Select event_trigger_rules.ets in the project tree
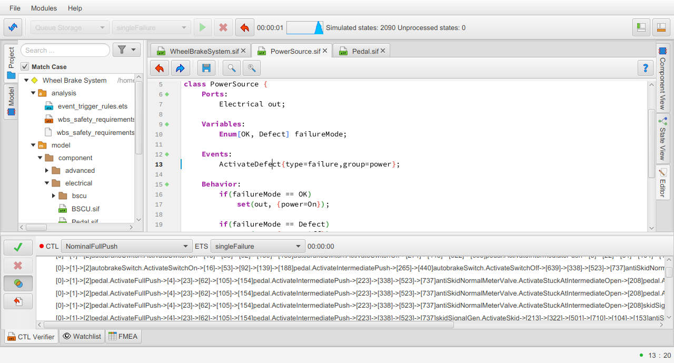 tap(93, 106)
